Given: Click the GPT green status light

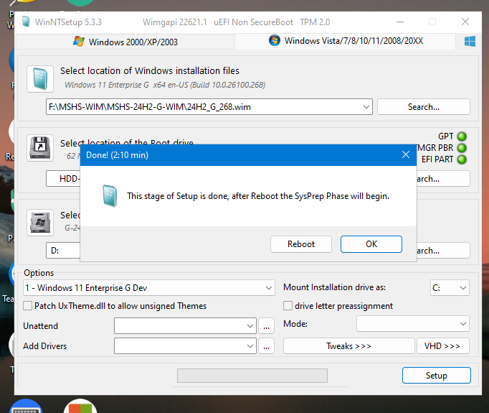Looking at the screenshot, I should [x=462, y=136].
